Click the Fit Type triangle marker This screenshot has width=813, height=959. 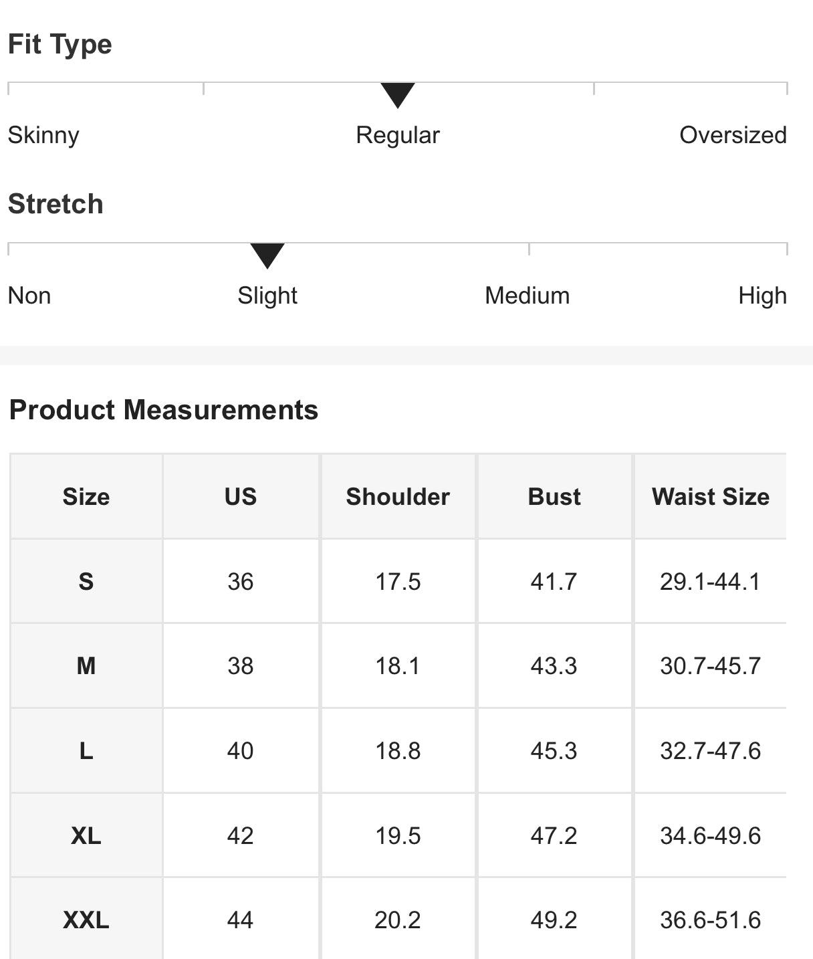[x=398, y=94]
